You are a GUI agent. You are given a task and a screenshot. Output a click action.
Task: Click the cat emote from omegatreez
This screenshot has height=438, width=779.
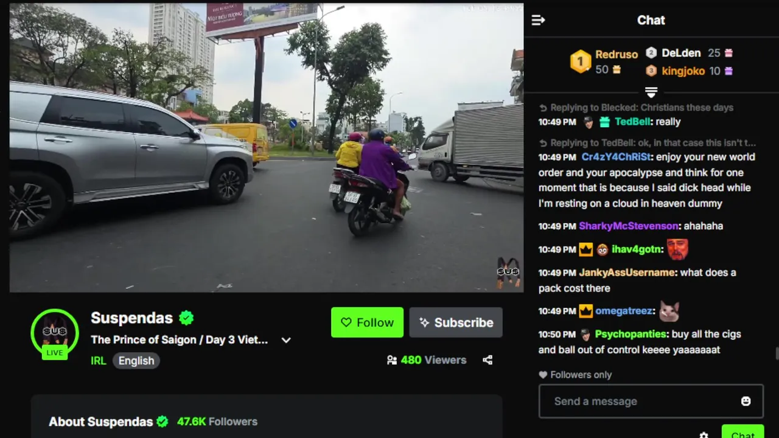click(669, 311)
